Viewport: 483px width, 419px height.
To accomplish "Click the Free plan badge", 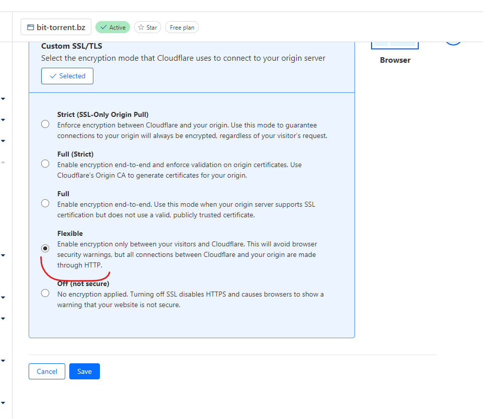I will coord(182,27).
